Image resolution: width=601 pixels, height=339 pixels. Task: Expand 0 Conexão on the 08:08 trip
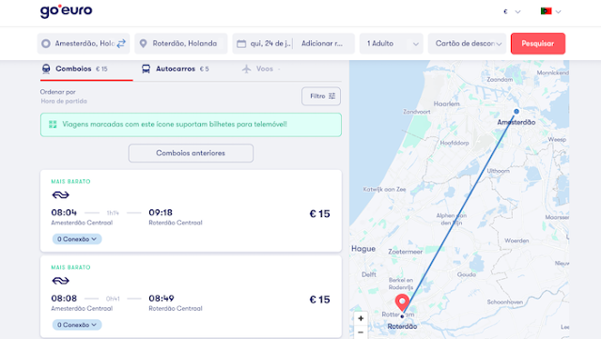click(x=77, y=325)
